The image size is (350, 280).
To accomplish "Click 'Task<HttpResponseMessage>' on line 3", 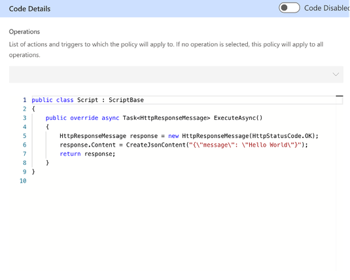I will point(167,118).
